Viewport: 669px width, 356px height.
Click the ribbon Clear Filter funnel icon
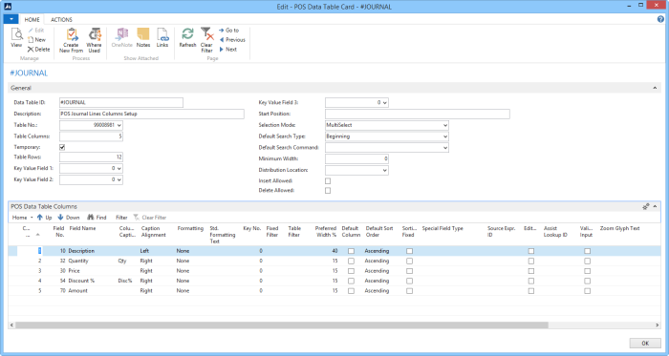(207, 34)
